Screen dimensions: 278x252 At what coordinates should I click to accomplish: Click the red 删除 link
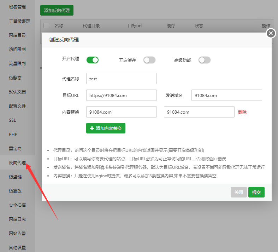click(242, 112)
